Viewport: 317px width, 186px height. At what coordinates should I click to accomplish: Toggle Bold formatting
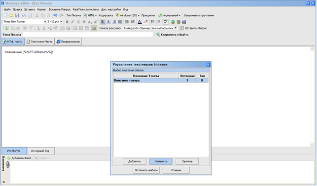pyautogui.click(x=67, y=22)
